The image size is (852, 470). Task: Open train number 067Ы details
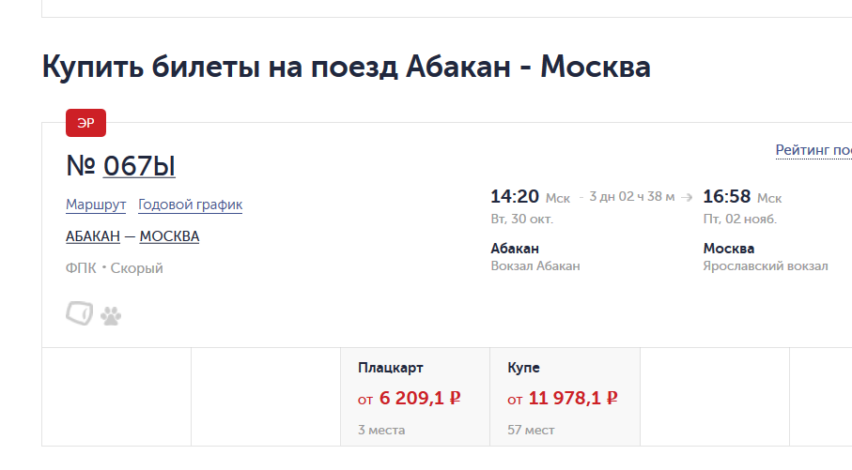pos(139,166)
